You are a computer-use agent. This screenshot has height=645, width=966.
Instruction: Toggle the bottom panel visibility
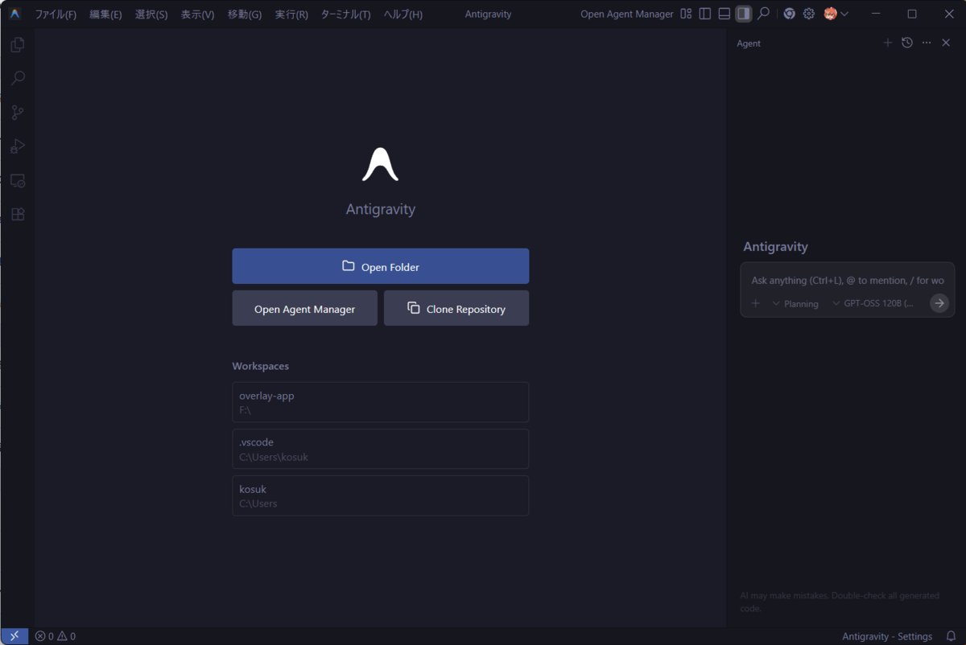[x=724, y=14]
